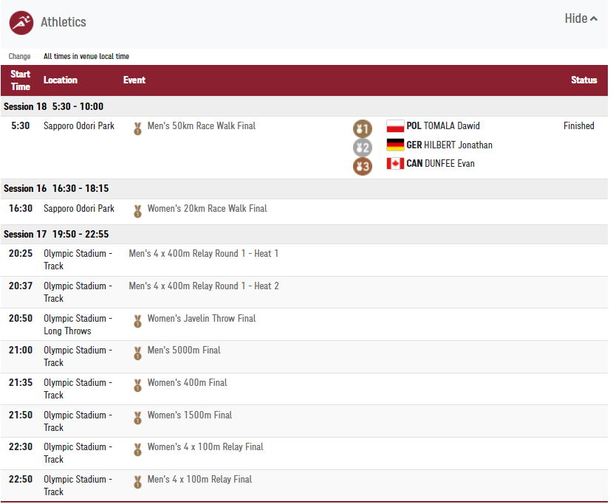Click the Germany flag icon
613x504 pixels.
click(395, 145)
